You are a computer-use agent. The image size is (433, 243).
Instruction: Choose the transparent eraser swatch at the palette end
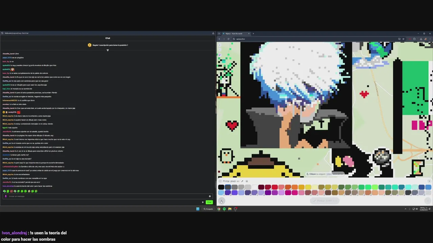pos(428,193)
